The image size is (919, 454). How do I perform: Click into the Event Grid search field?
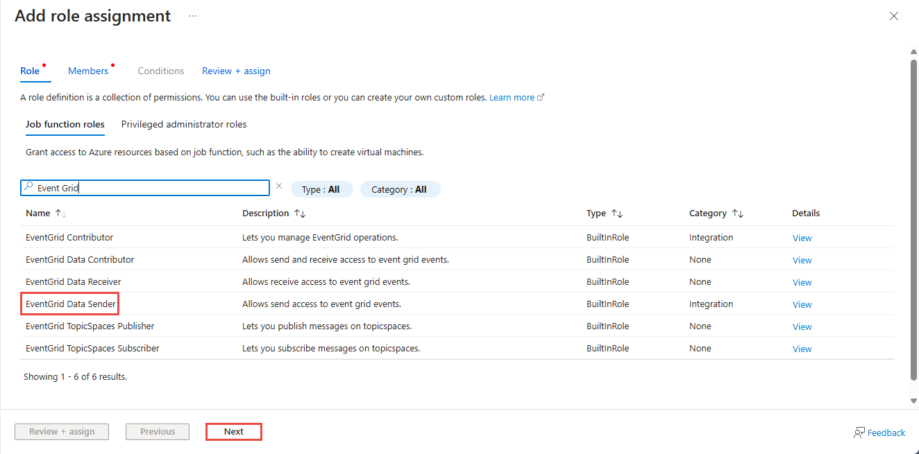click(145, 188)
